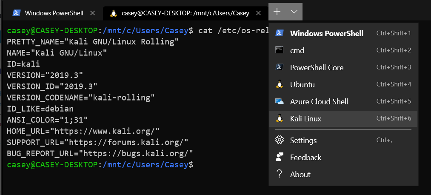Viewport: 431px width, 195px height.
Task: Click the Azure Cloud Shell icon
Action: pos(280,101)
